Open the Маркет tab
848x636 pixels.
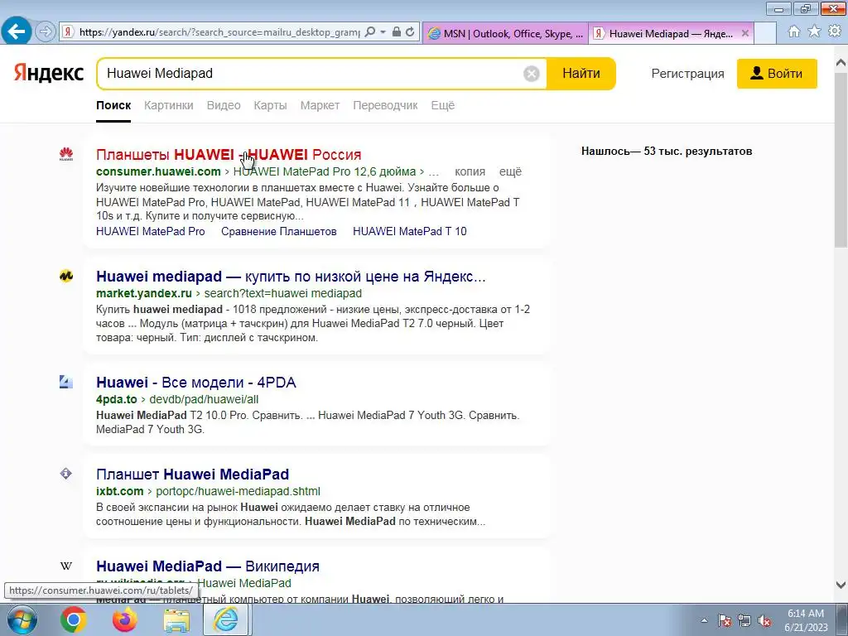click(320, 105)
